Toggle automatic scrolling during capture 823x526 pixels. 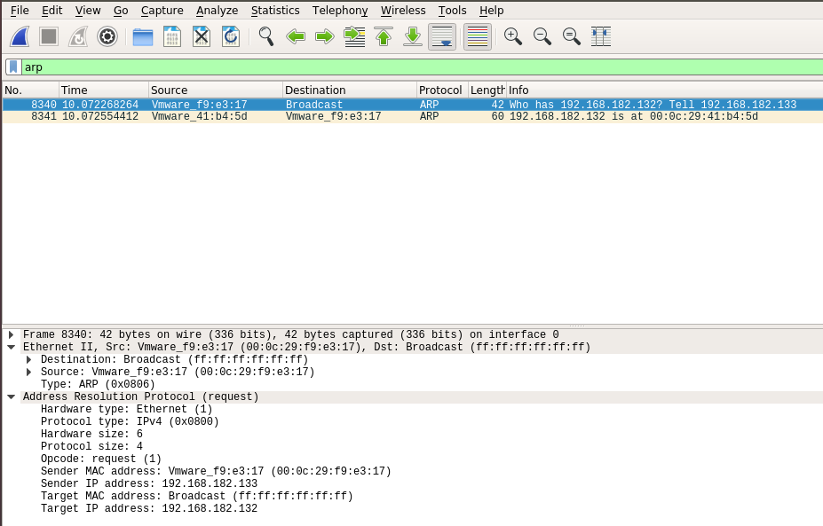click(x=441, y=36)
